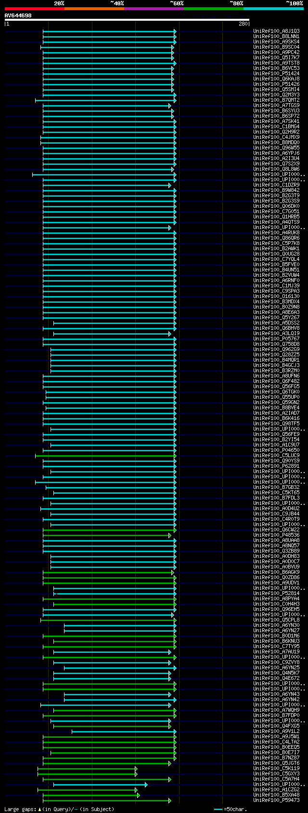Select label UniRef100_Q8L8W6
The image size is (308, 813).
(276, 169)
